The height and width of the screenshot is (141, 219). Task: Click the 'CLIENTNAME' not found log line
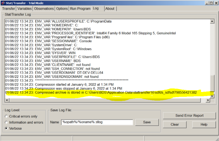click(x=48, y=65)
